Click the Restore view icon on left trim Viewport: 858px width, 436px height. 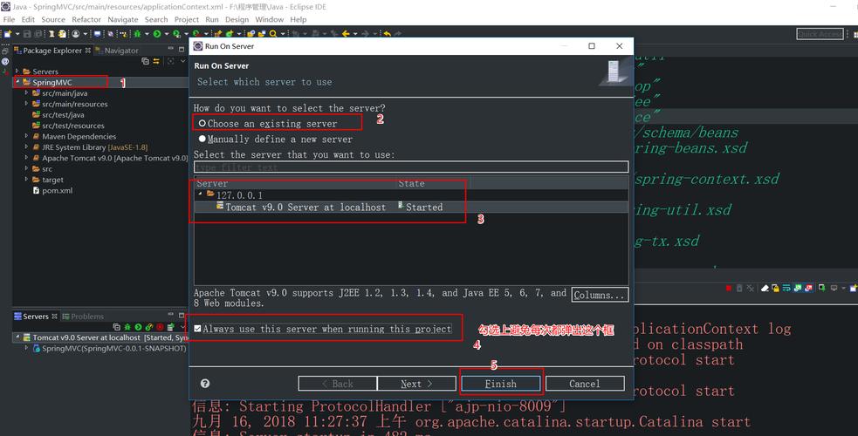pyautogui.click(x=5, y=51)
